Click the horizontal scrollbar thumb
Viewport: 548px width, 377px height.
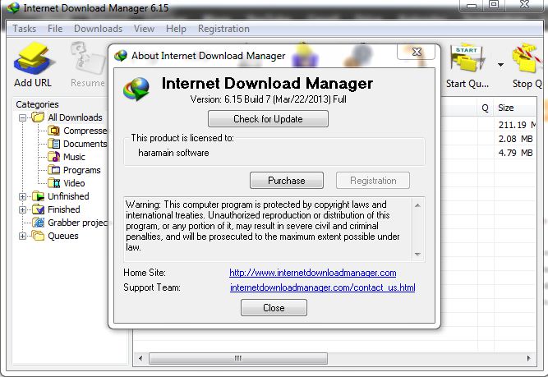coord(238,358)
